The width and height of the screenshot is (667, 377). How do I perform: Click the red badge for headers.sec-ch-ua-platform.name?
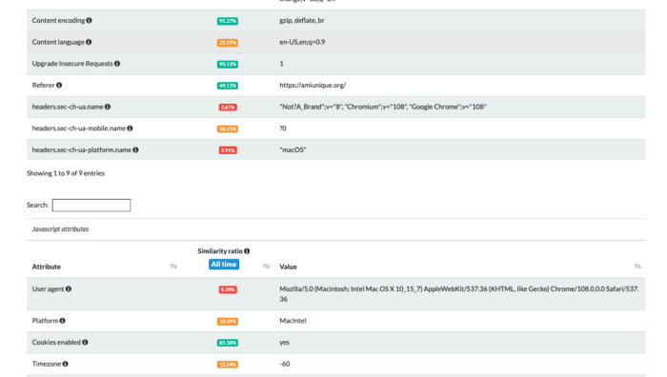[x=228, y=150]
